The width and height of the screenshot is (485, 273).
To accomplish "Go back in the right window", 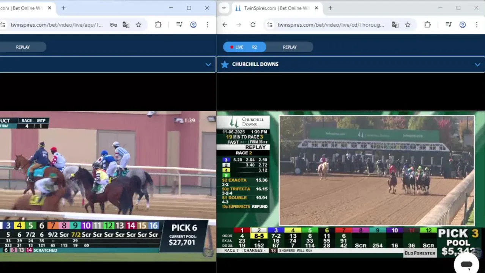I will point(225,25).
